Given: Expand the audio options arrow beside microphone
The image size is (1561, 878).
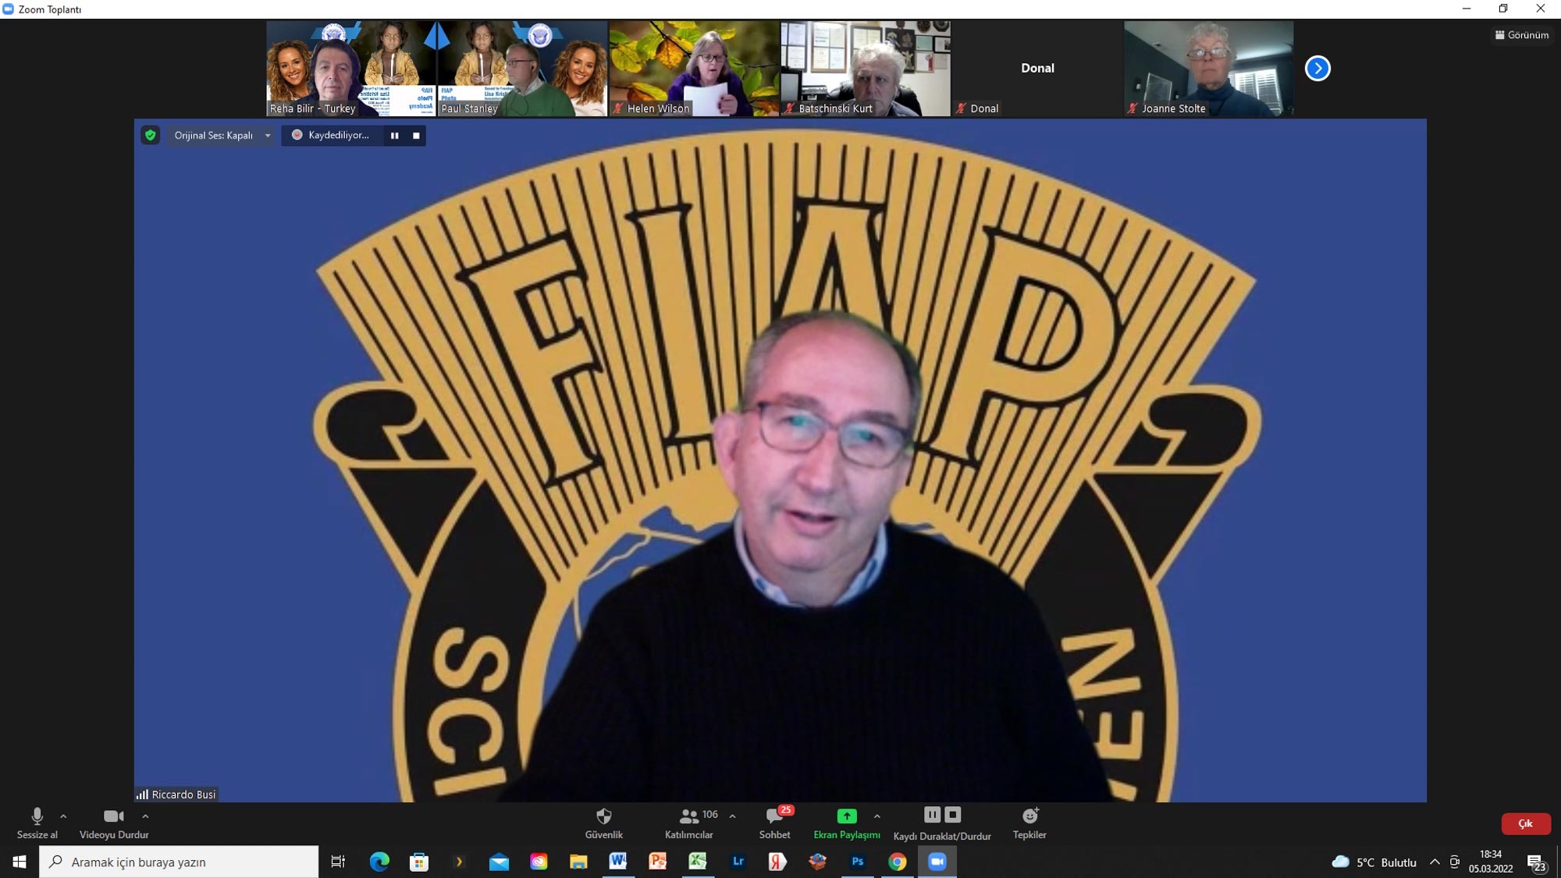Looking at the screenshot, I should point(63,816).
